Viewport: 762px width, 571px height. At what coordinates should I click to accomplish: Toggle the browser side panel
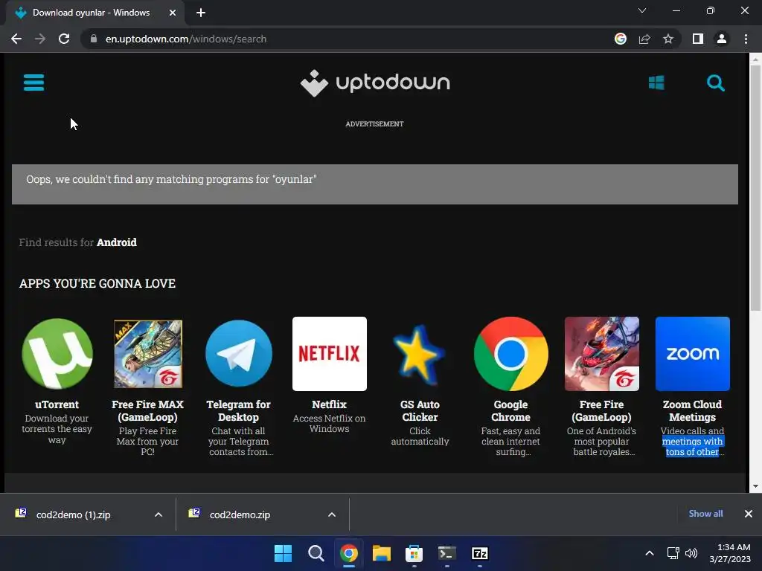pos(698,39)
